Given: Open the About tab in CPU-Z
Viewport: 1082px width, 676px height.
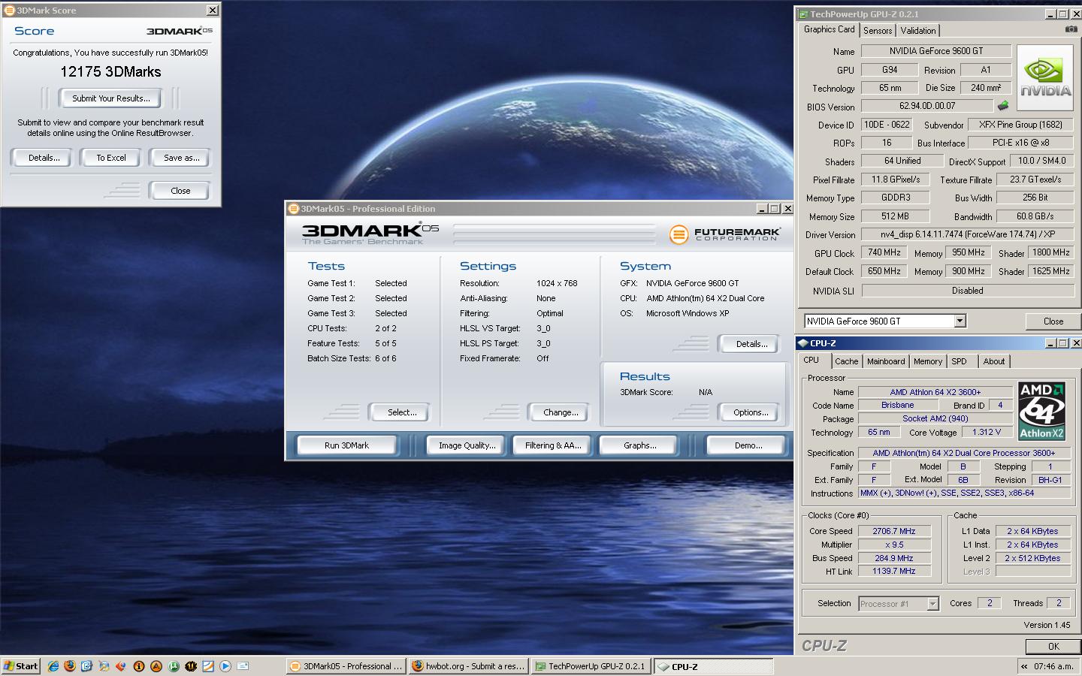Looking at the screenshot, I should pos(993,361).
